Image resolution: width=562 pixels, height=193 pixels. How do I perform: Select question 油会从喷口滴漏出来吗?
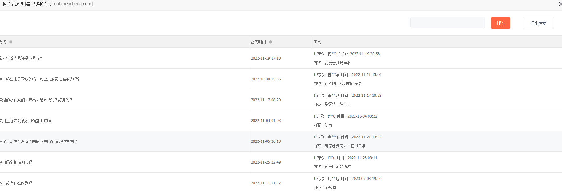click(26, 121)
